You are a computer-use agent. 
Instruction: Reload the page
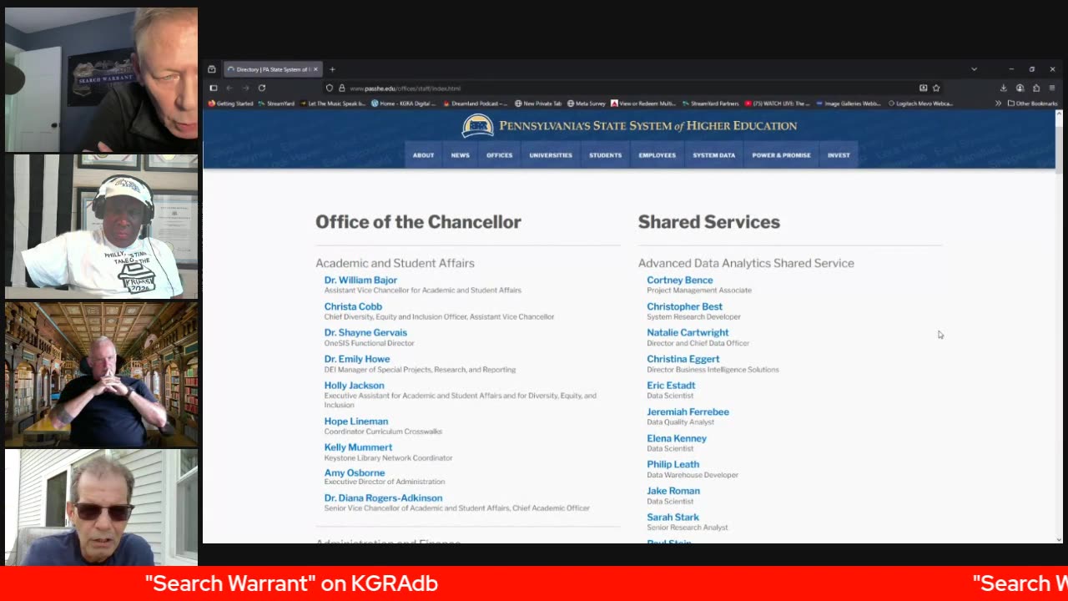tap(262, 88)
